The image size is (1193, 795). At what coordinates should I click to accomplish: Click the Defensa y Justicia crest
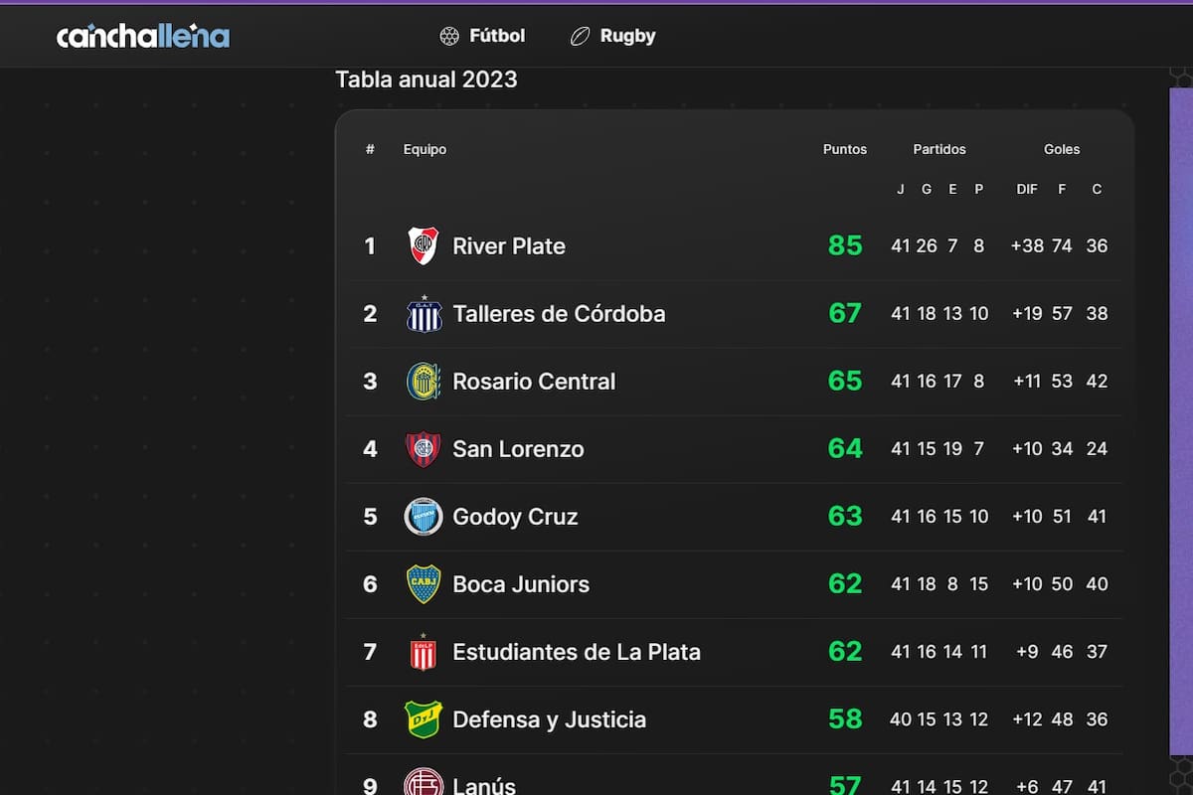point(424,718)
